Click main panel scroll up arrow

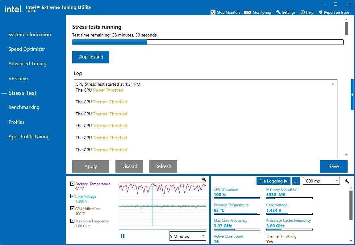(346, 20)
